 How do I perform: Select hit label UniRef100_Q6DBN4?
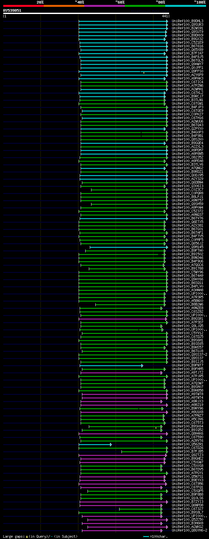click(x=187, y=183)
